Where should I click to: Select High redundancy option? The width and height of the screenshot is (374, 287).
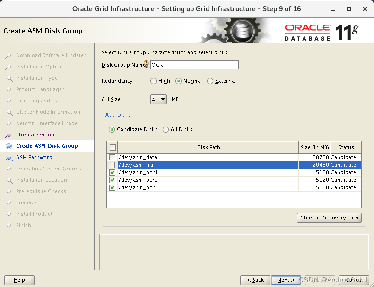pyautogui.click(x=153, y=81)
